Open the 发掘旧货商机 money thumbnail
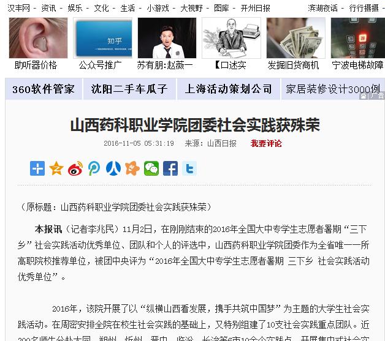385x341 pixels. pyautogui.click(x=296, y=38)
